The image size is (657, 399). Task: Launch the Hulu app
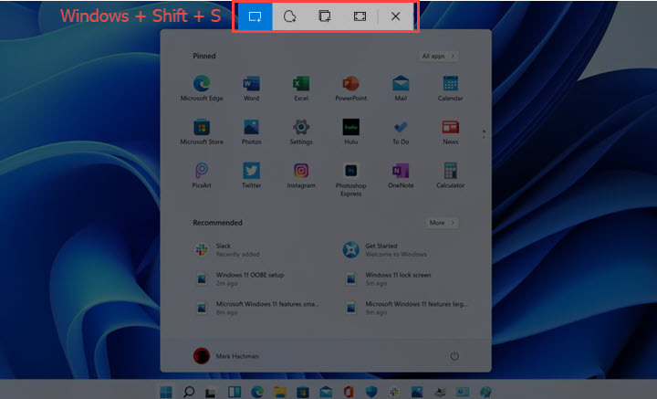click(351, 132)
